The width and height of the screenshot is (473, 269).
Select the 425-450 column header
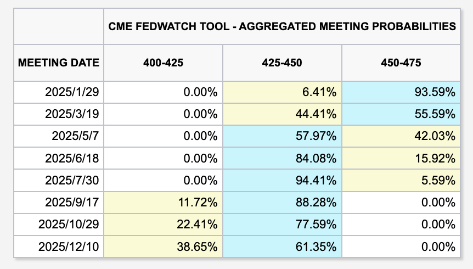click(282, 63)
